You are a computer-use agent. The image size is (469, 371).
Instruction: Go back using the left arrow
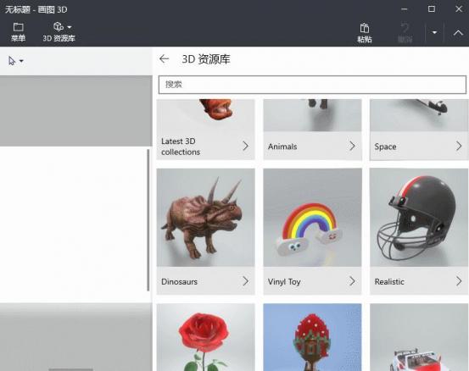164,58
